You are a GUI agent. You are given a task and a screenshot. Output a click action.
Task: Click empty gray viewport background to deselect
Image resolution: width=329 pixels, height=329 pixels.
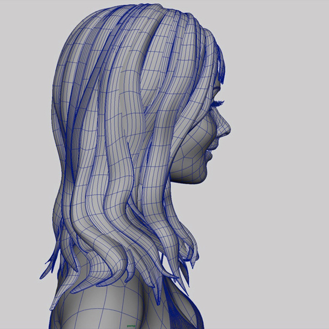280,226
